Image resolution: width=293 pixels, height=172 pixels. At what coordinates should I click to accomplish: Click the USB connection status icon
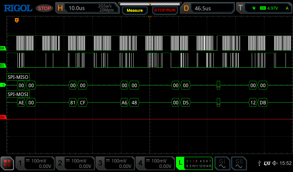click(x=259, y=163)
